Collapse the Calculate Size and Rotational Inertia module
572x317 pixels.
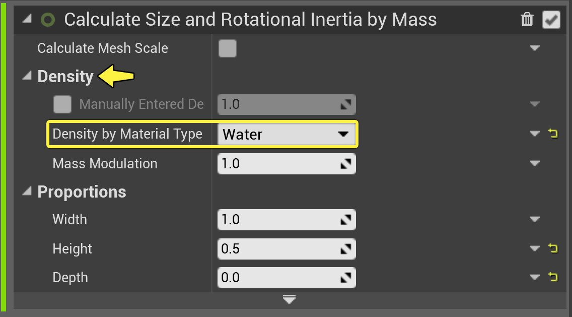tap(27, 19)
